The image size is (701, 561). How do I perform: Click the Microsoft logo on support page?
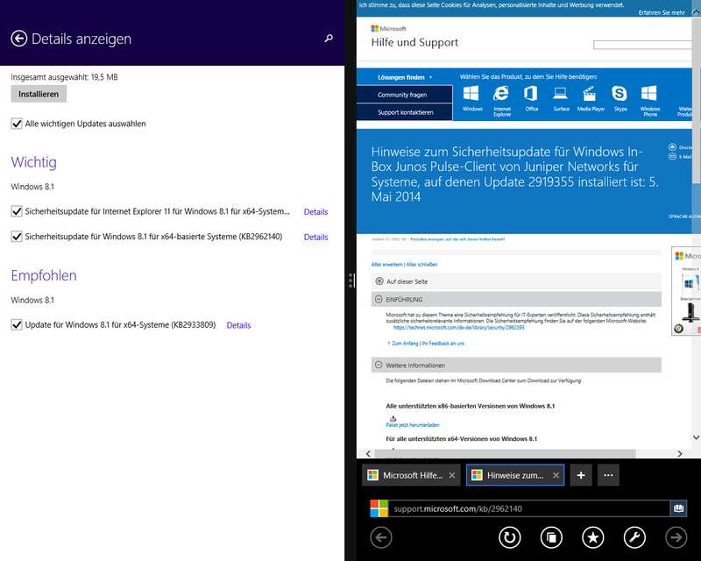(x=388, y=29)
